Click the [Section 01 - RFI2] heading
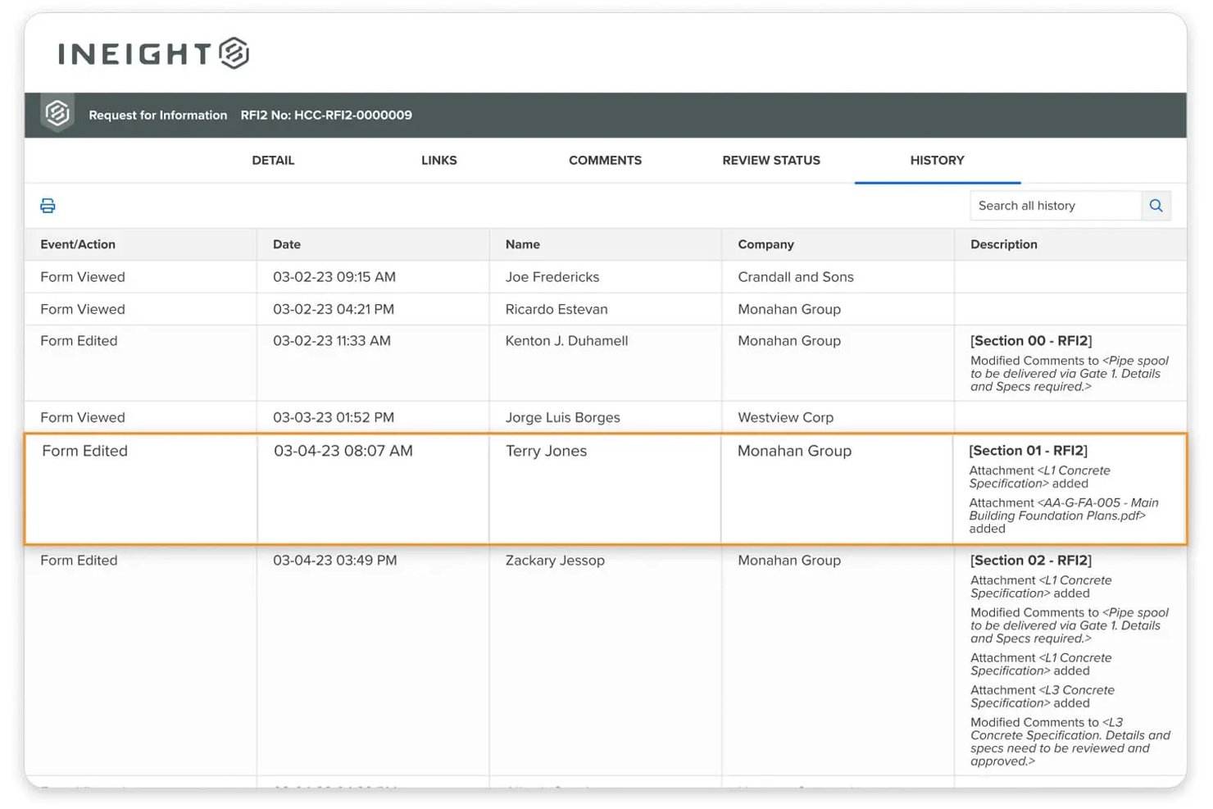Screen dimensions: 1213x809 (1028, 451)
